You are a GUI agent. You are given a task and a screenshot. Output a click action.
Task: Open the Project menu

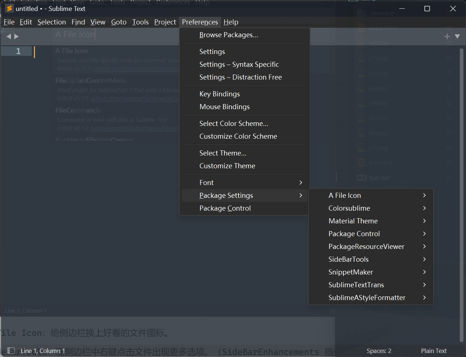[165, 22]
